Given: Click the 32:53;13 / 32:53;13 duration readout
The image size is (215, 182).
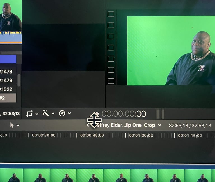Looking at the screenshot, I should [190, 126].
